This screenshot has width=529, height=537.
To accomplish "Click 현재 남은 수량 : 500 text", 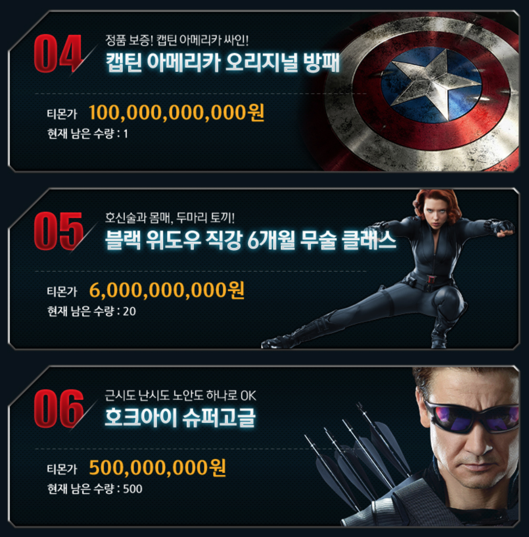I will 95,489.
